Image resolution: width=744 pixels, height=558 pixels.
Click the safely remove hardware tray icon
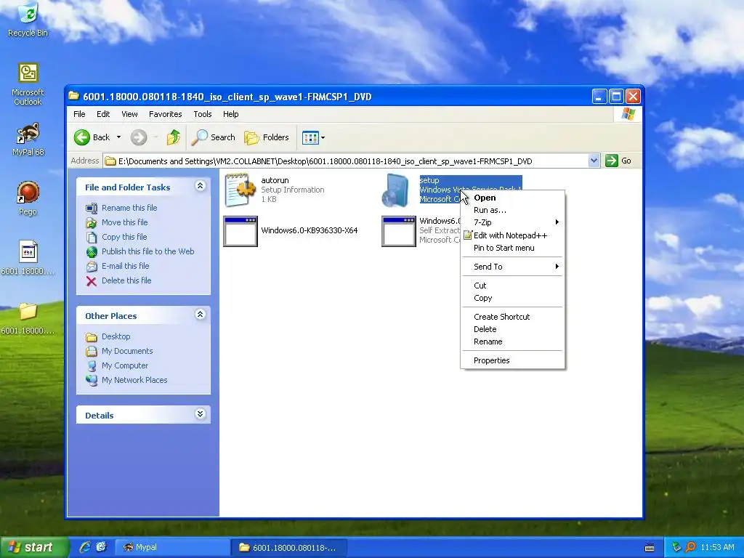coord(676,548)
